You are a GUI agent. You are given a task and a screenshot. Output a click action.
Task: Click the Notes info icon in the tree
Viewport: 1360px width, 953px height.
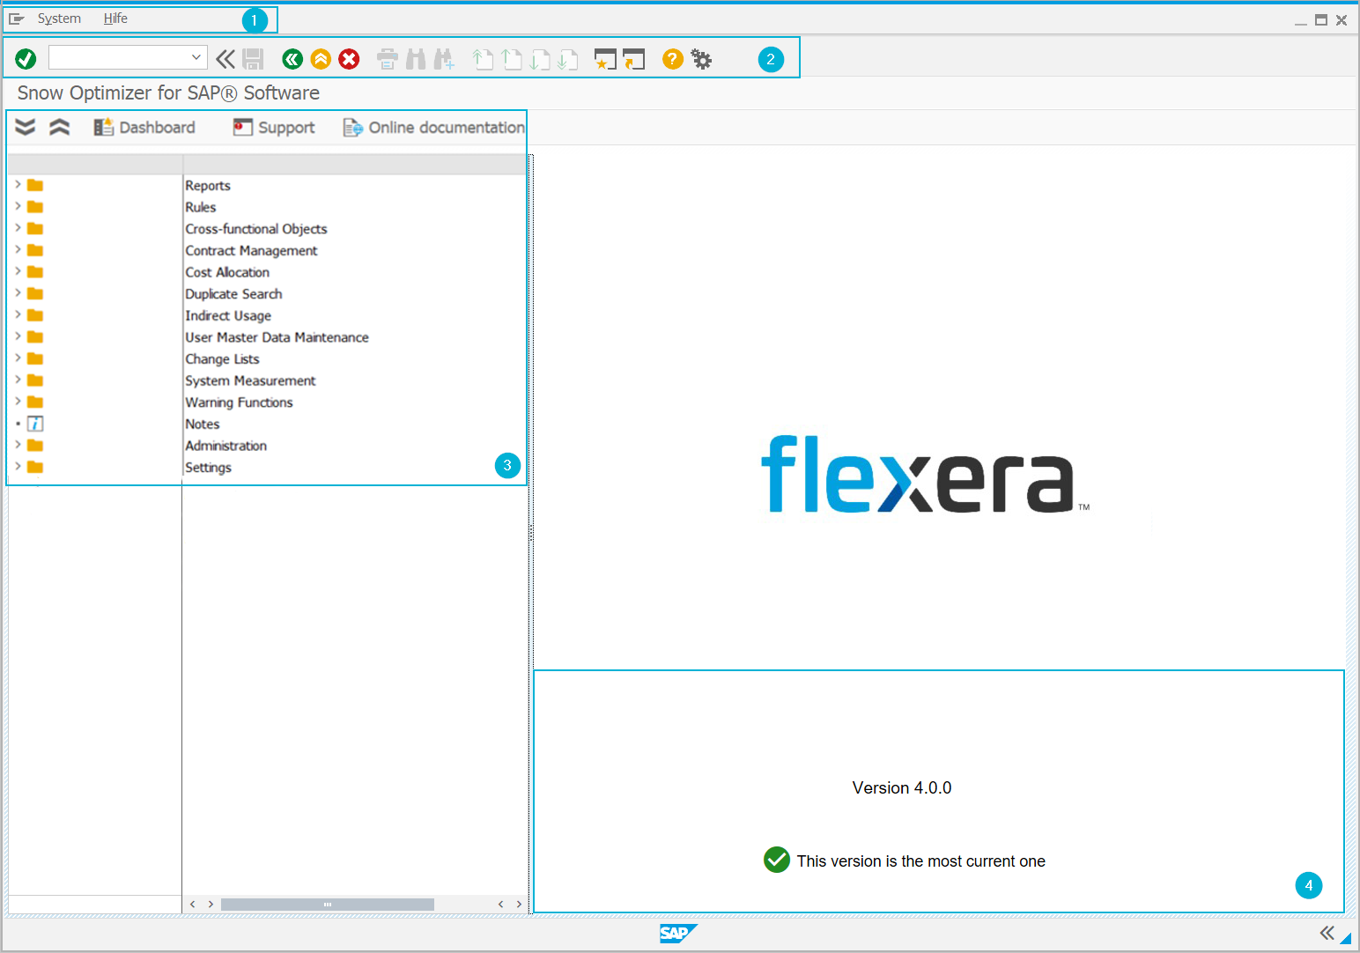35,424
